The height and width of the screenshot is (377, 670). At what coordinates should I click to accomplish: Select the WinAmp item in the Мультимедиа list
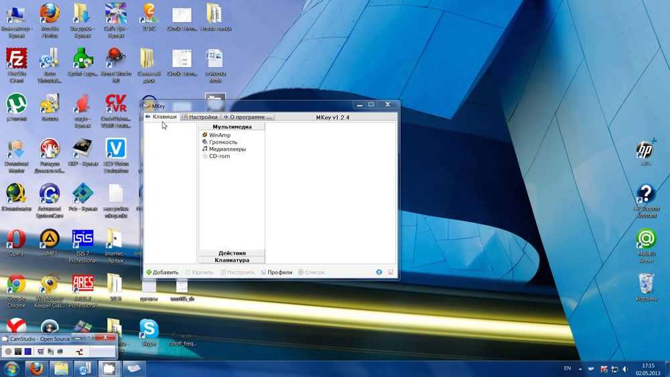coord(220,135)
